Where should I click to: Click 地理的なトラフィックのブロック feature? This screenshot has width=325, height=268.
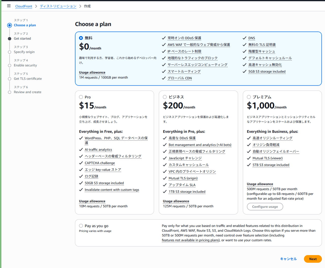coord(192,58)
